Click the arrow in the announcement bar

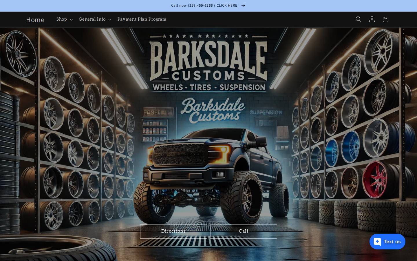click(x=243, y=6)
